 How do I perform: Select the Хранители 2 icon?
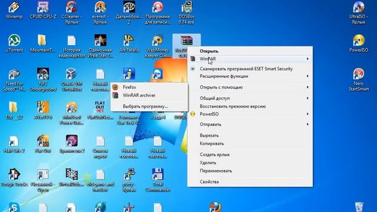(71, 144)
